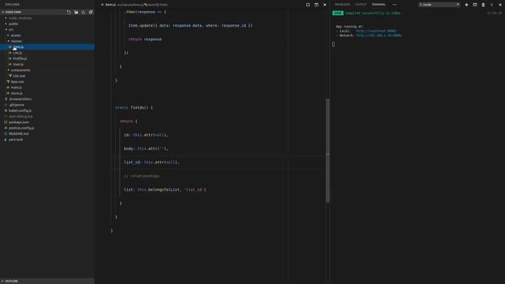Open the Local localhost URL link in terminal
Screen dimensions: 505x284
376,32
